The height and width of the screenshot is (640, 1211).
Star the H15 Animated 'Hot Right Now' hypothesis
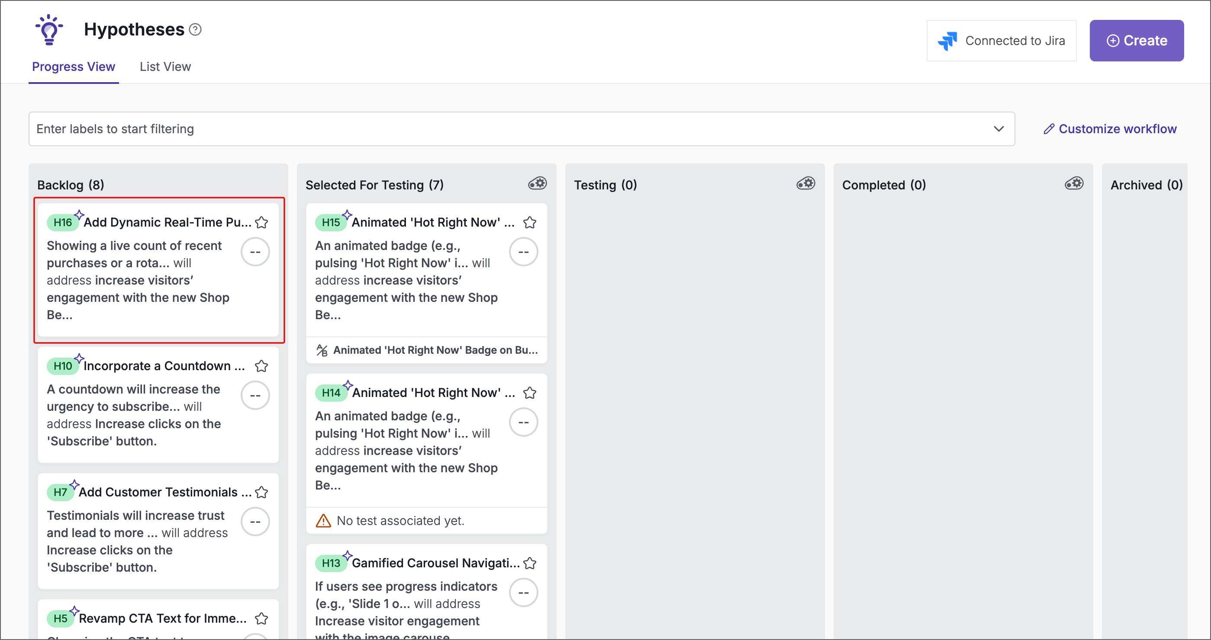coord(530,222)
